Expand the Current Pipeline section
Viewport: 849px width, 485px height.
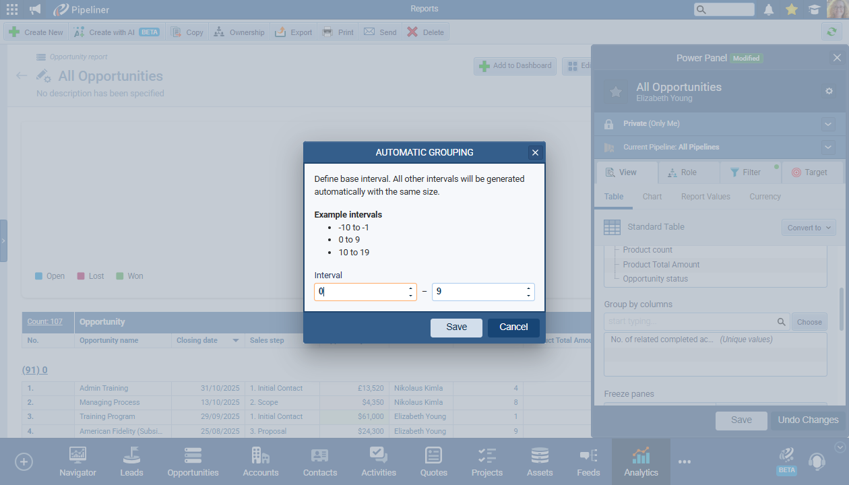828,147
